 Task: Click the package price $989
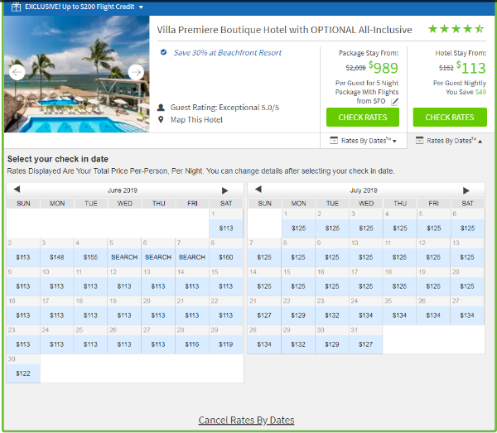[x=384, y=68]
